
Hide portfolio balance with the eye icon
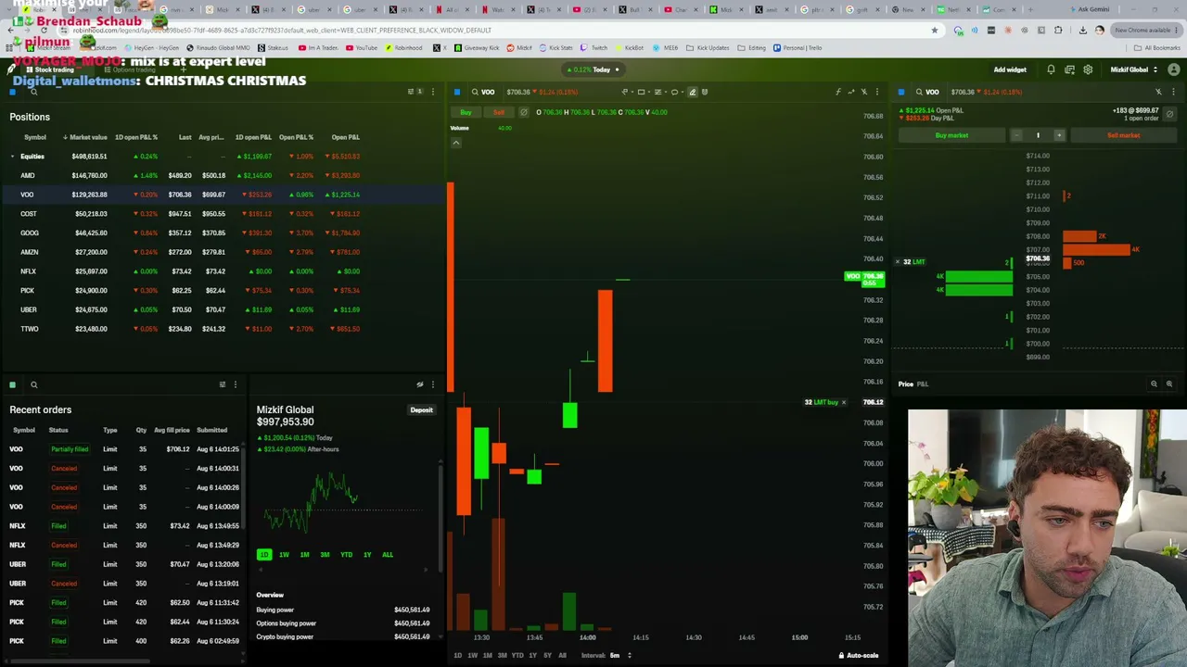point(419,384)
